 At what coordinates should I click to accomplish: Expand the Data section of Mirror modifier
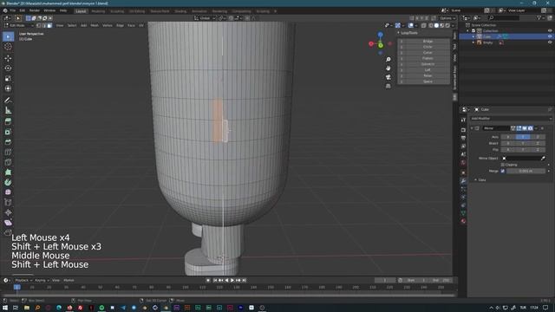(x=475, y=180)
